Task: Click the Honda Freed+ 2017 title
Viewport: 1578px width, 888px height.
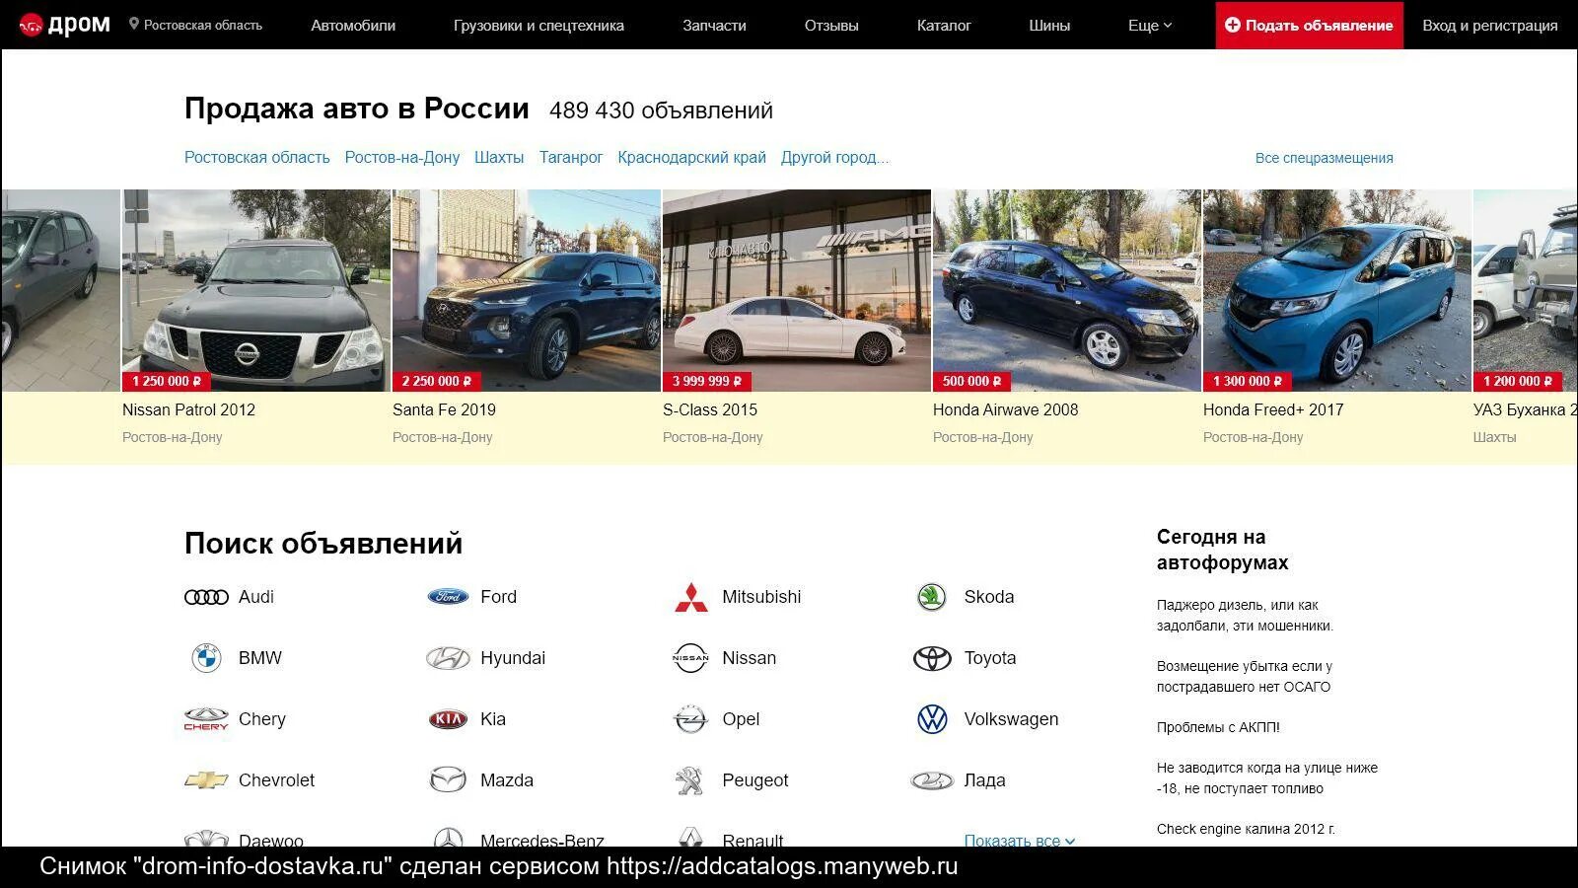Action: (1273, 409)
